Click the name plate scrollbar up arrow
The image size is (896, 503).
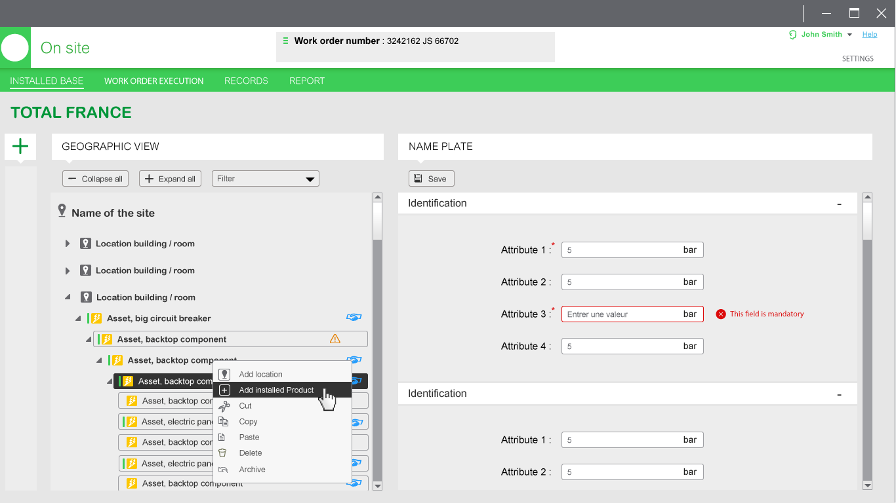pyautogui.click(x=868, y=197)
